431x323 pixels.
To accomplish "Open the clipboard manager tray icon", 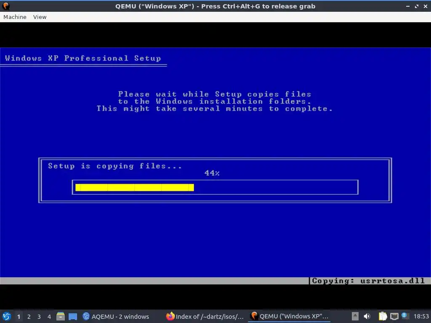I will point(383,316).
